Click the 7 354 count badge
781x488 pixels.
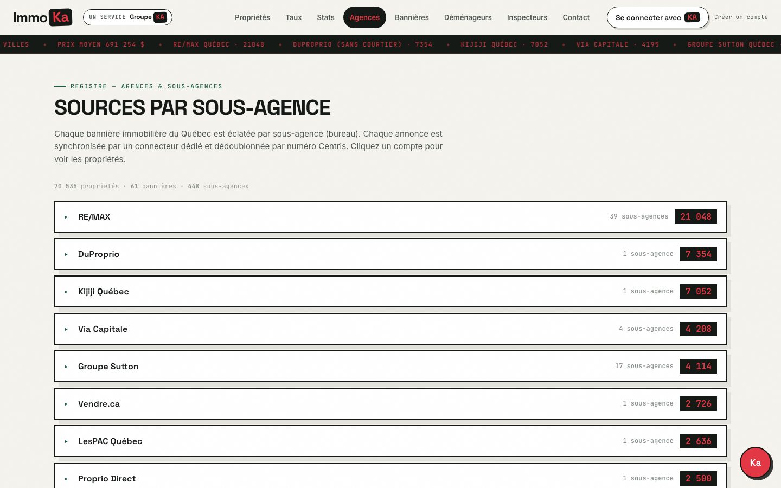(x=699, y=254)
